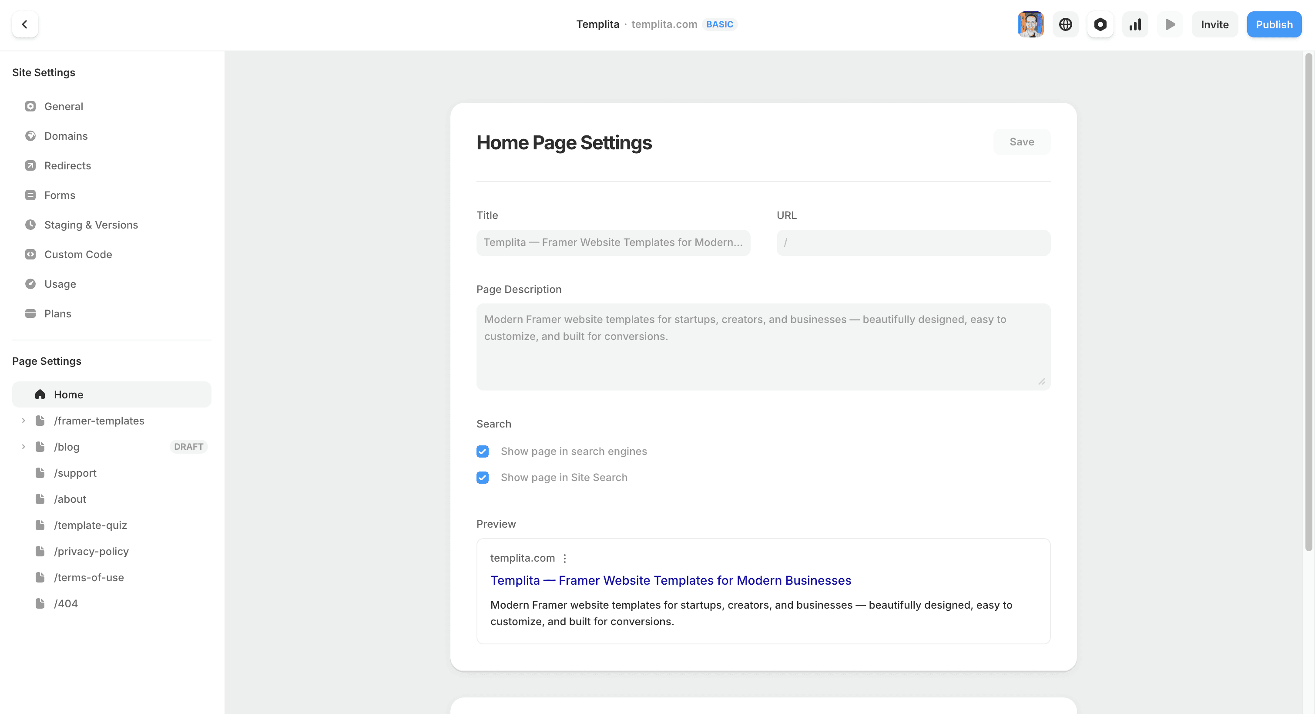Open analytics bar chart icon
This screenshot has width=1315, height=714.
pos(1135,24)
